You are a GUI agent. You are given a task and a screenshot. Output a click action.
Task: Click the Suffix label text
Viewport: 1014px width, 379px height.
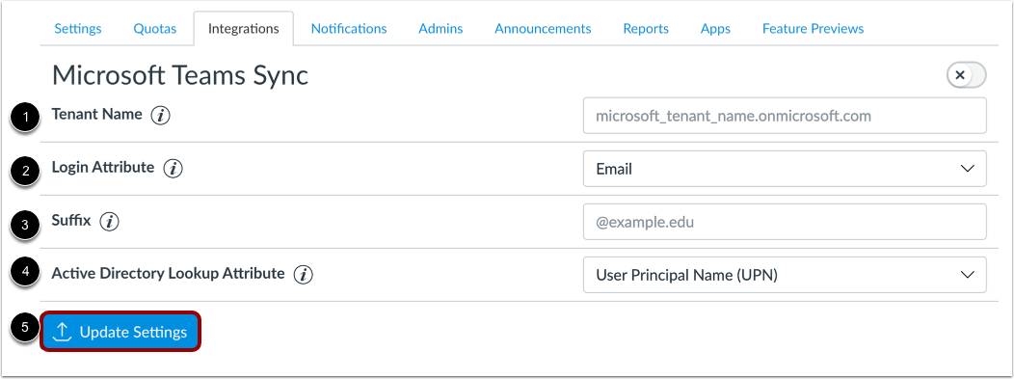tap(71, 221)
